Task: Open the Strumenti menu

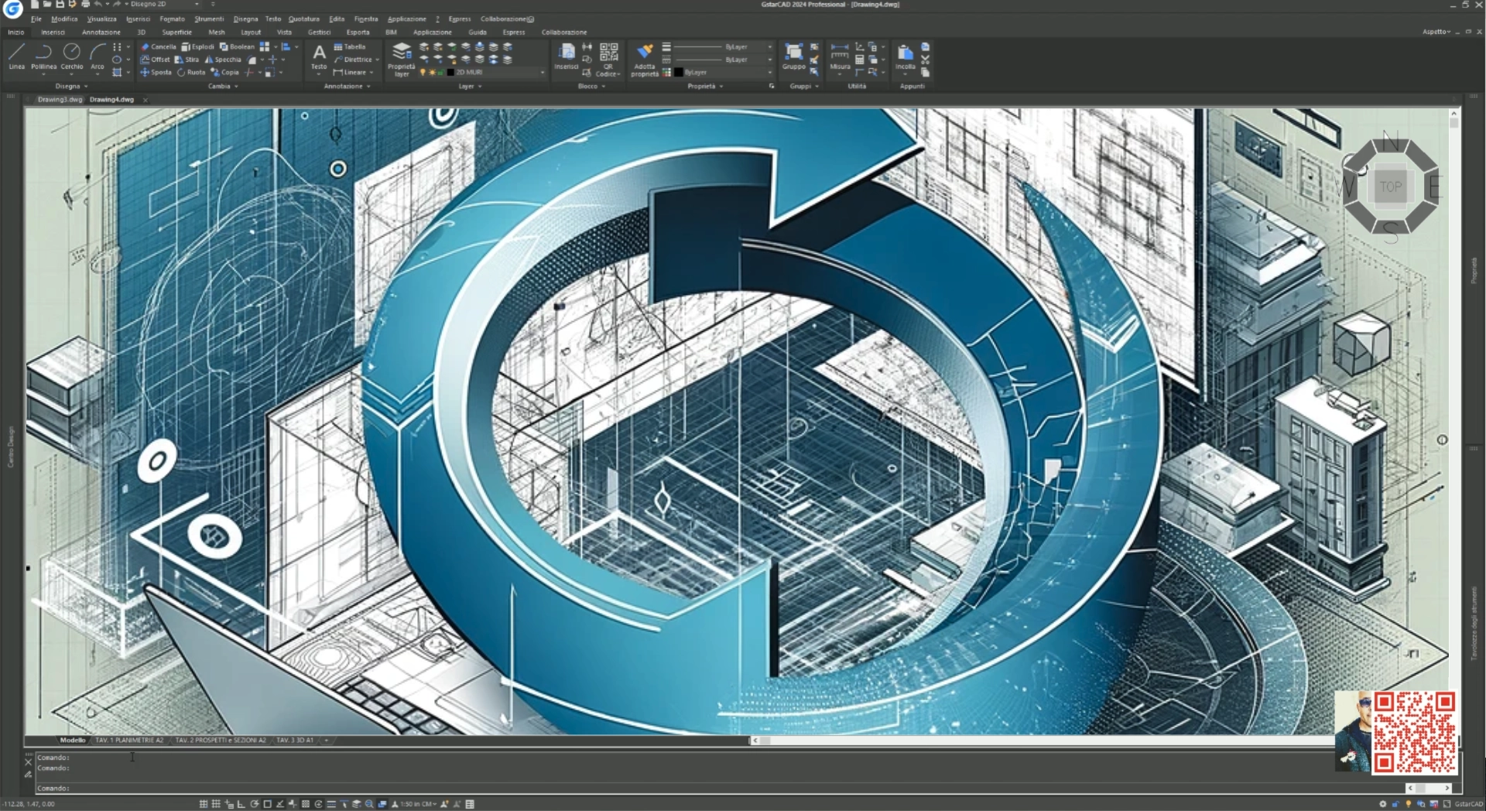Action: tap(208, 19)
